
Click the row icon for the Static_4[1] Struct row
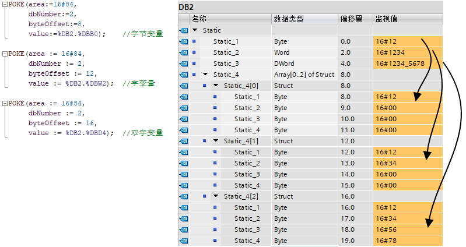[183, 141]
